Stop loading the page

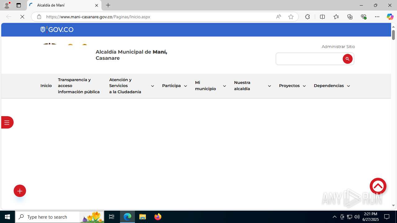[22, 17]
